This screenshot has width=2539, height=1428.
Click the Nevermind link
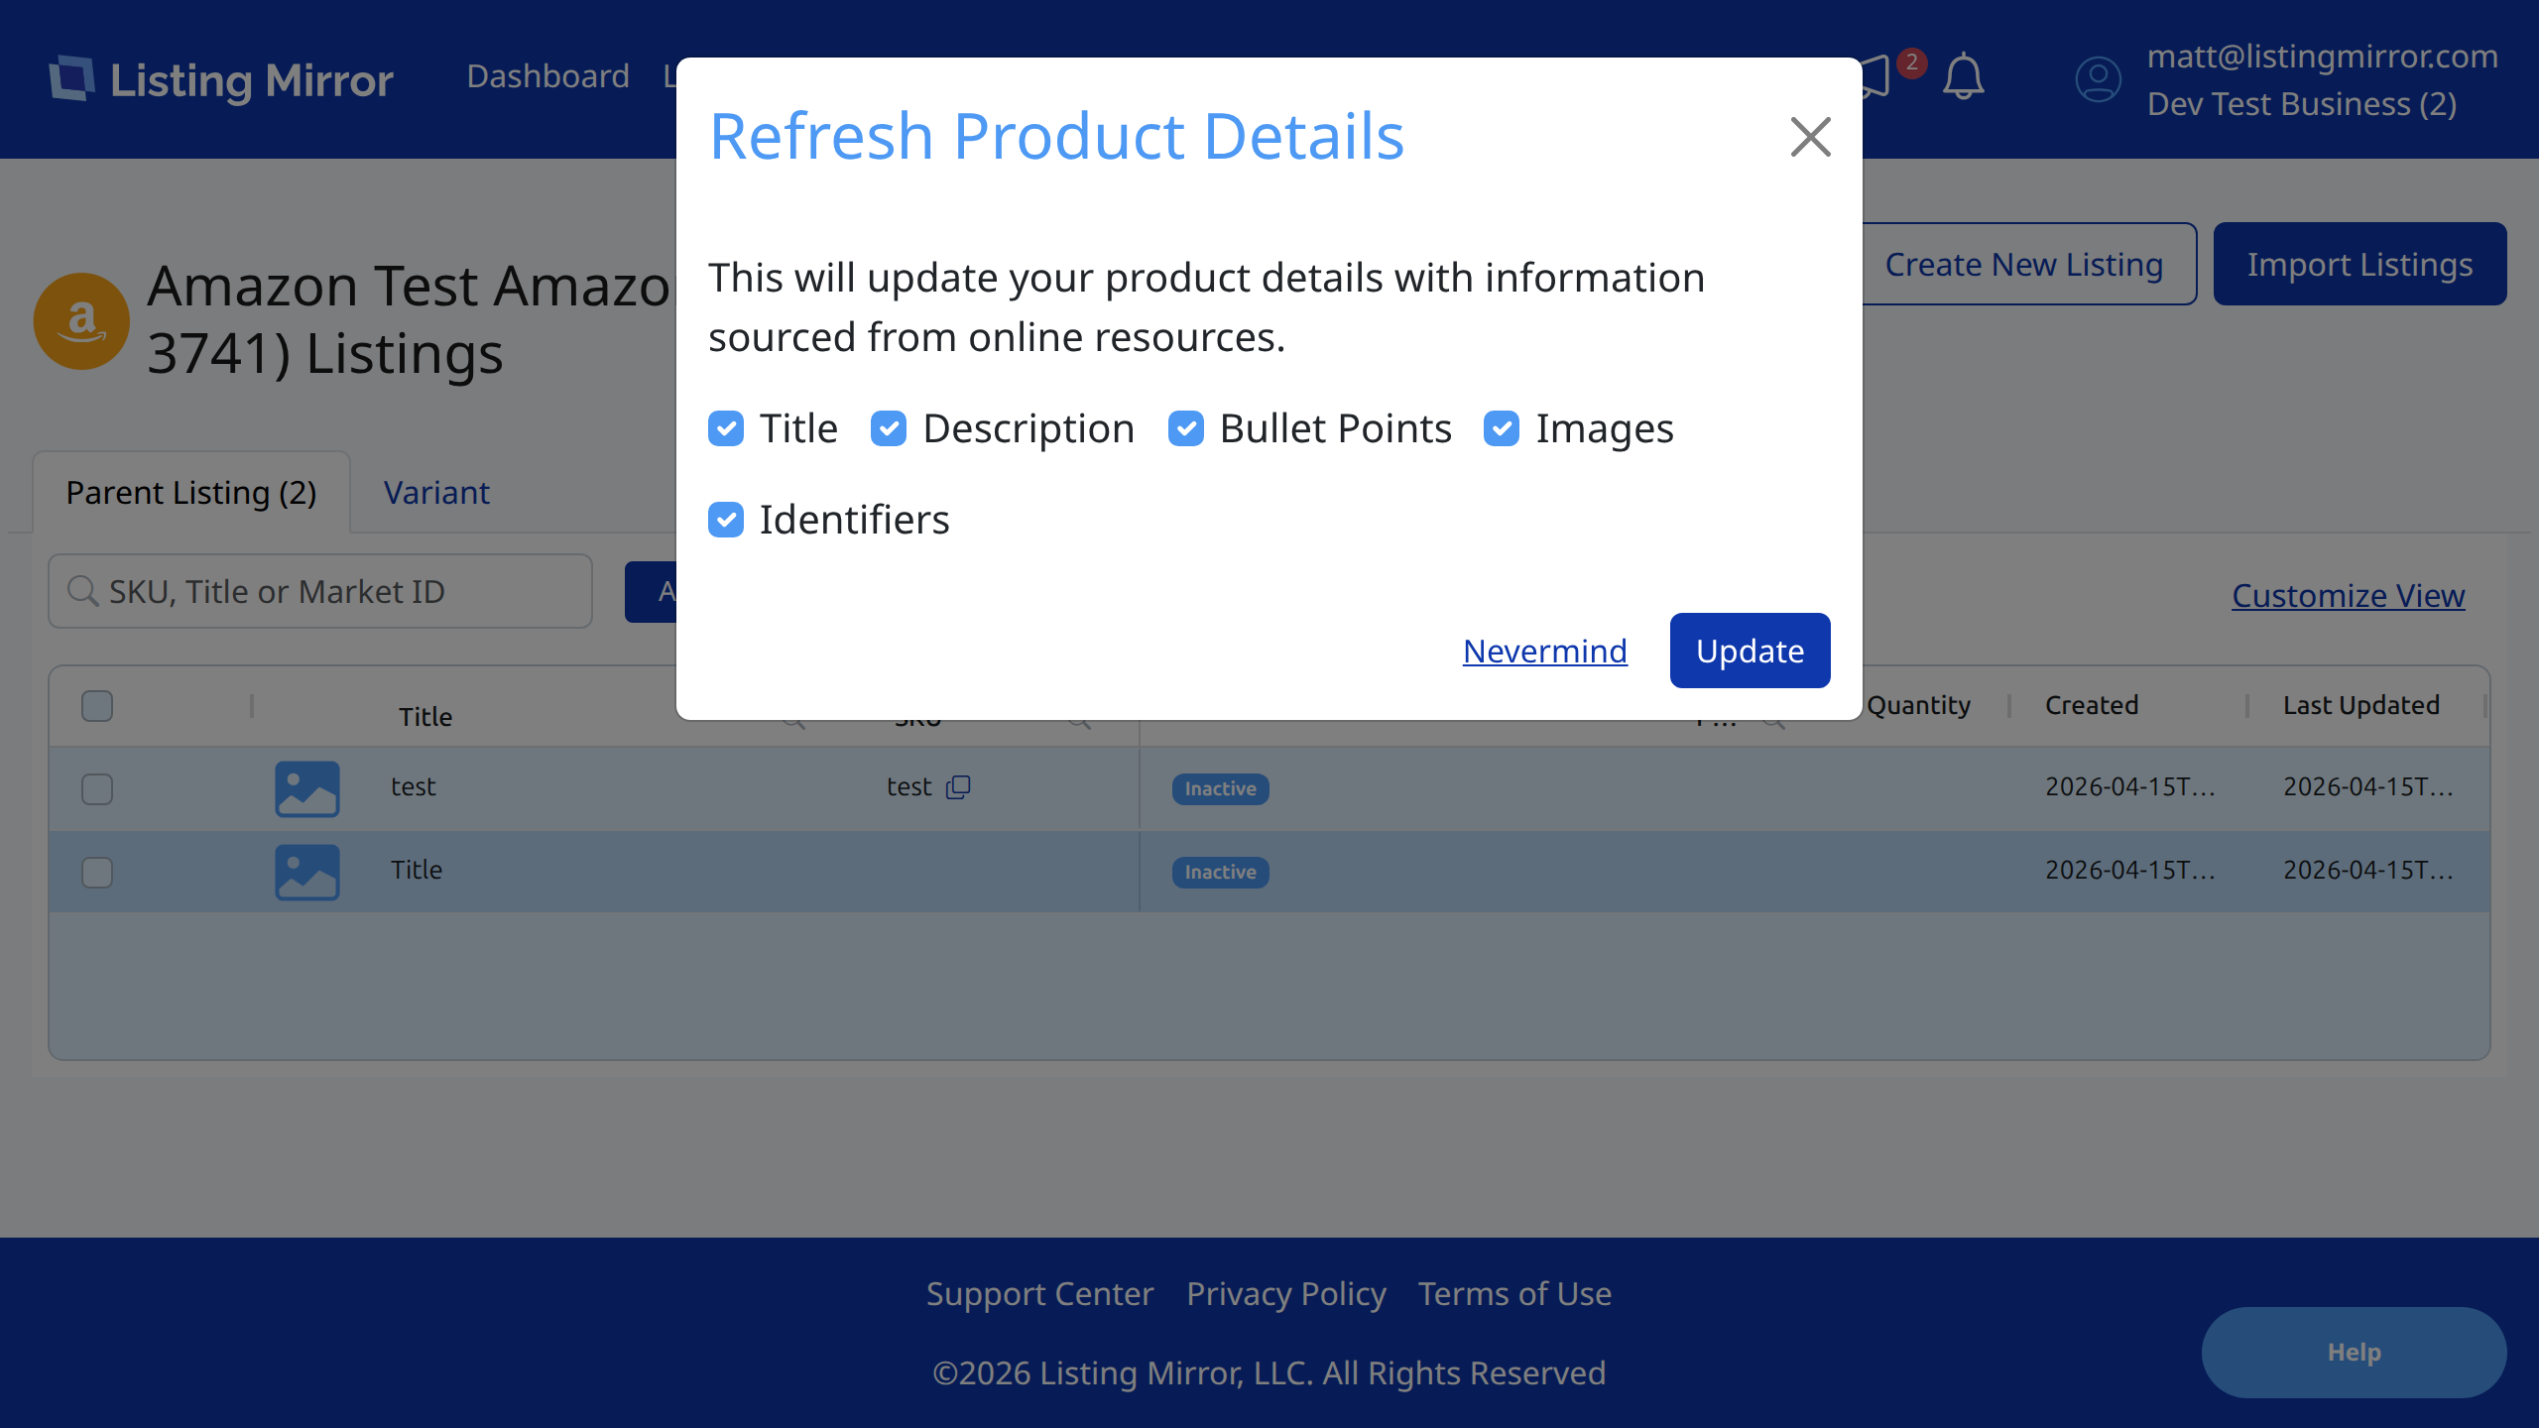coord(1545,651)
